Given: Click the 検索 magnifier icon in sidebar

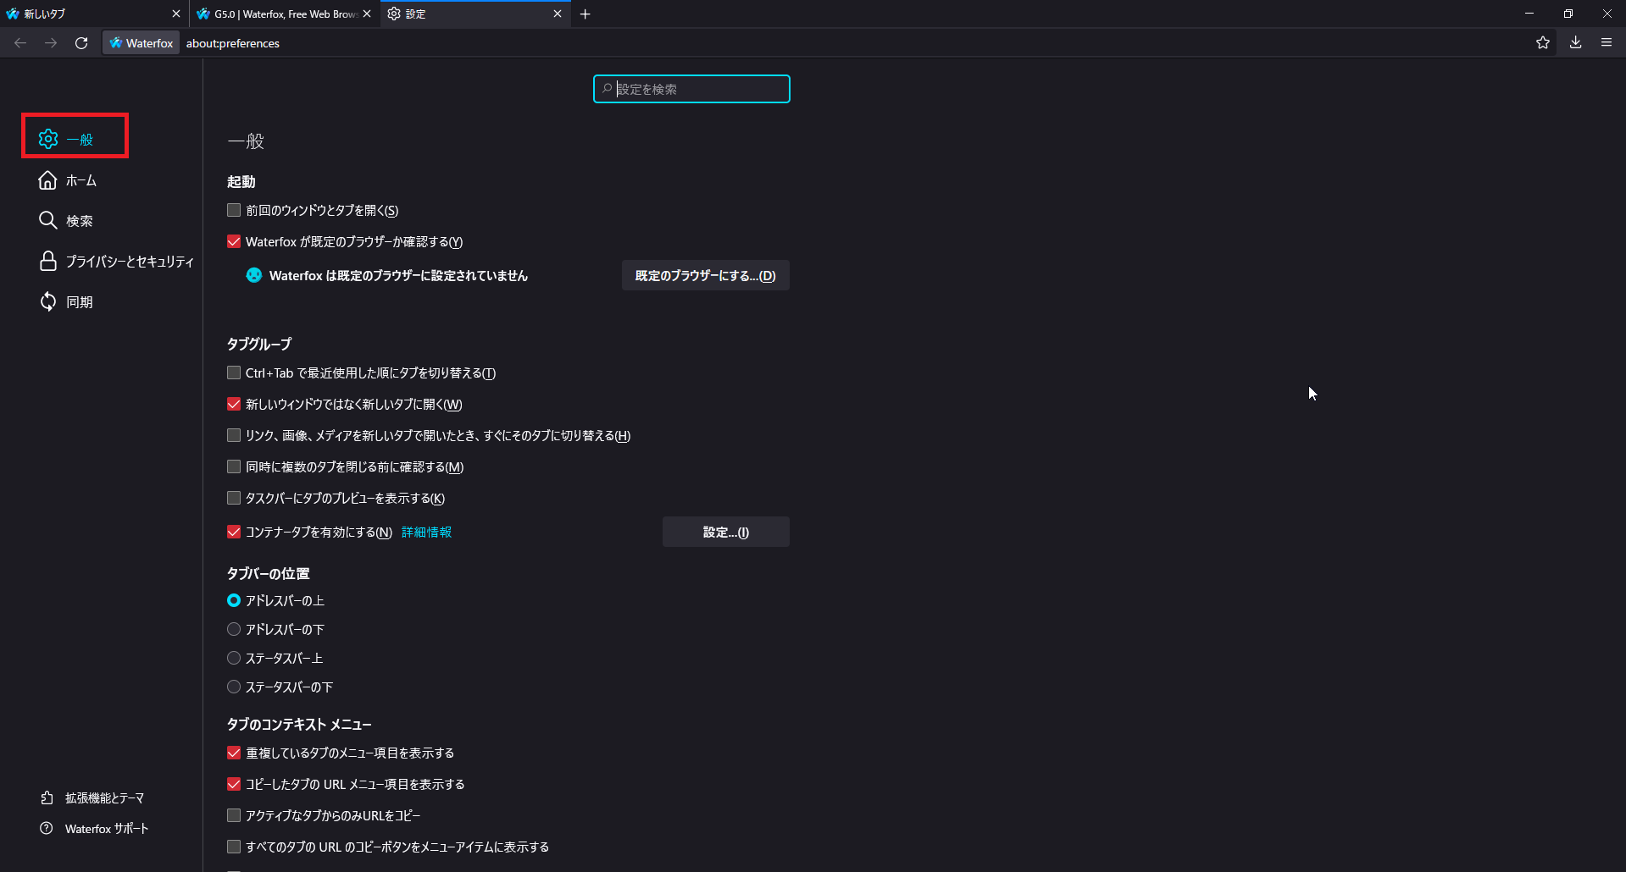Looking at the screenshot, I should (x=48, y=220).
